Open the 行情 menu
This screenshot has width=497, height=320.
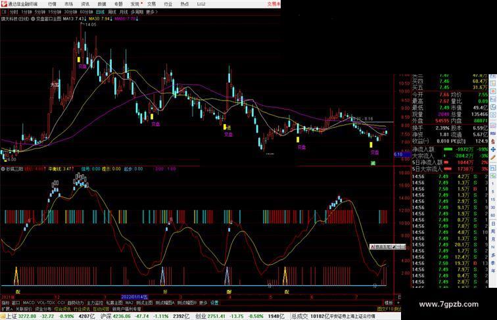pos(52,4)
